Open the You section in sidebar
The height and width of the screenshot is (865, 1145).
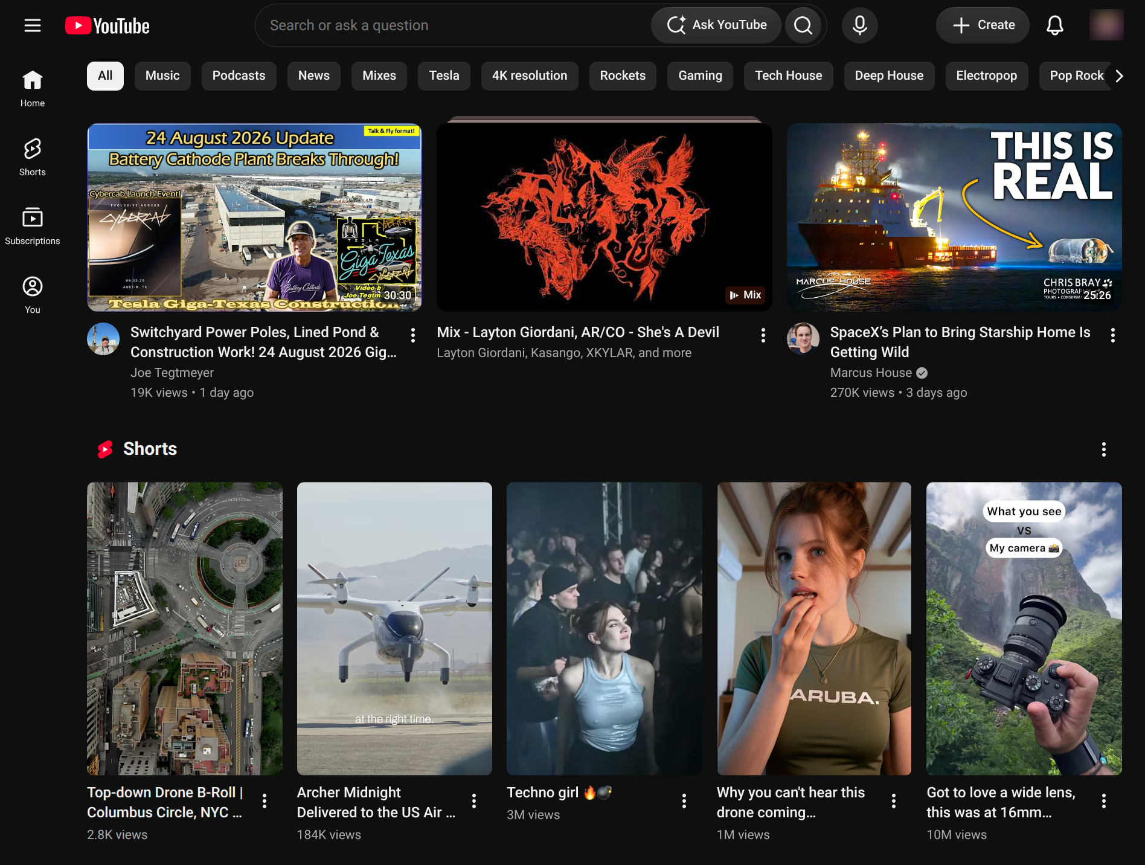point(33,295)
